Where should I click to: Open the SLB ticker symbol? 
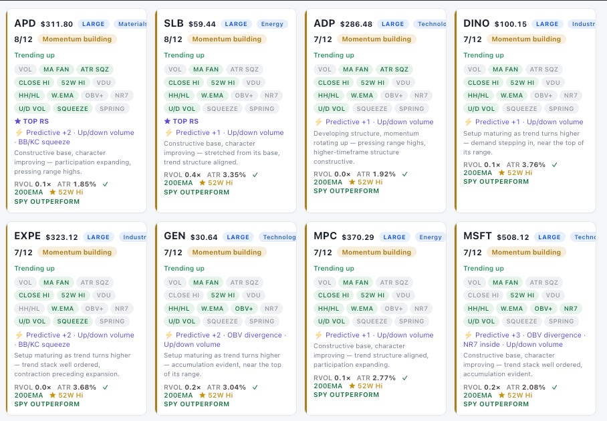[x=174, y=23]
